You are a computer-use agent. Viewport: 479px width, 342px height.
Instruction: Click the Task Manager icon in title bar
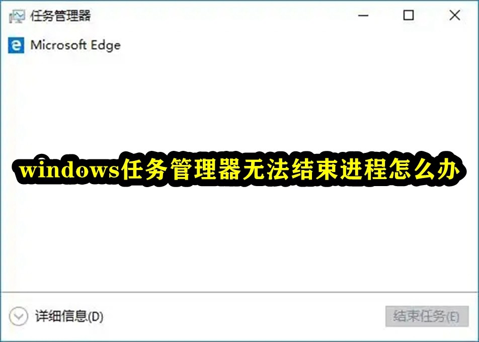coord(17,16)
